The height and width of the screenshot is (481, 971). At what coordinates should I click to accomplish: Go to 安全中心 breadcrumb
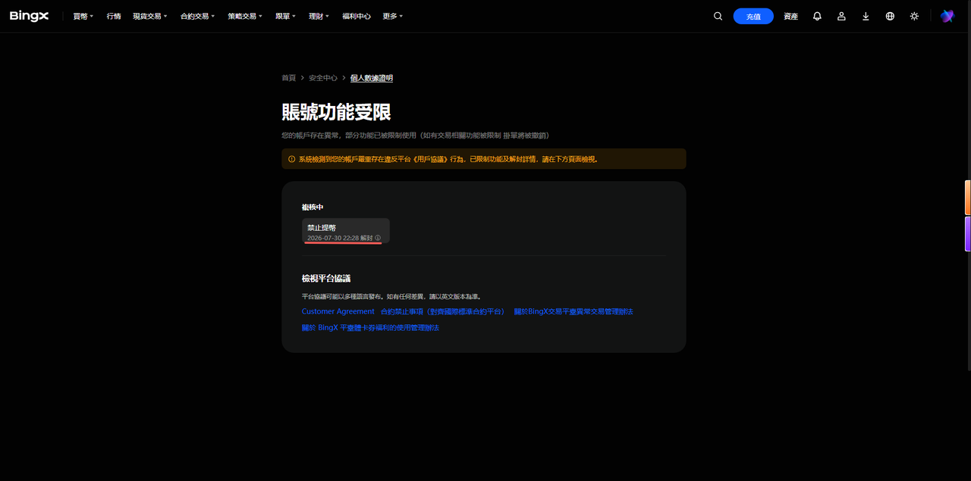tap(323, 78)
